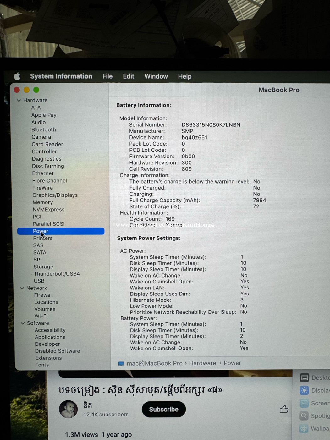Select USB in the sidebar
This screenshot has width=330, height=440.
39,281
